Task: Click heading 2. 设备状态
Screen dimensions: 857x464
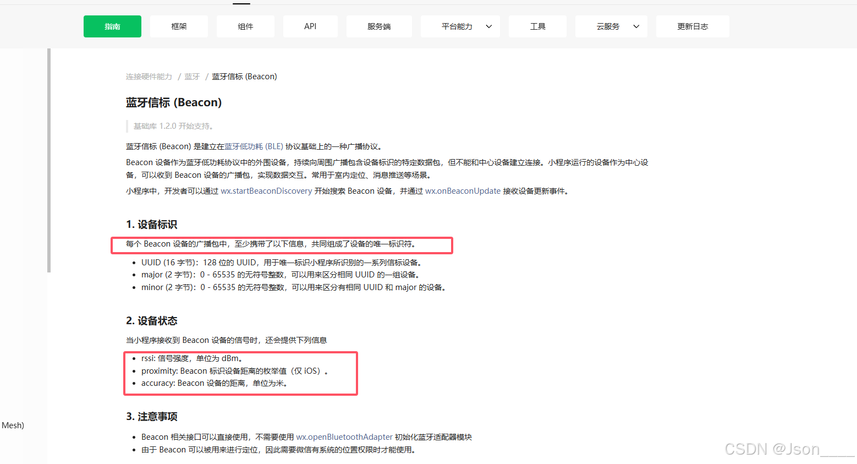Action: point(152,321)
